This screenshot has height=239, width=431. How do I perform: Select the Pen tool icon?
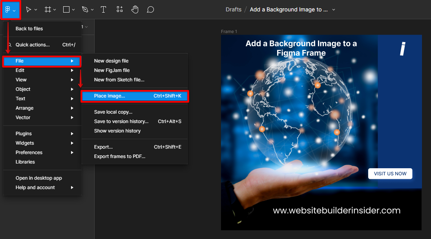(85, 10)
